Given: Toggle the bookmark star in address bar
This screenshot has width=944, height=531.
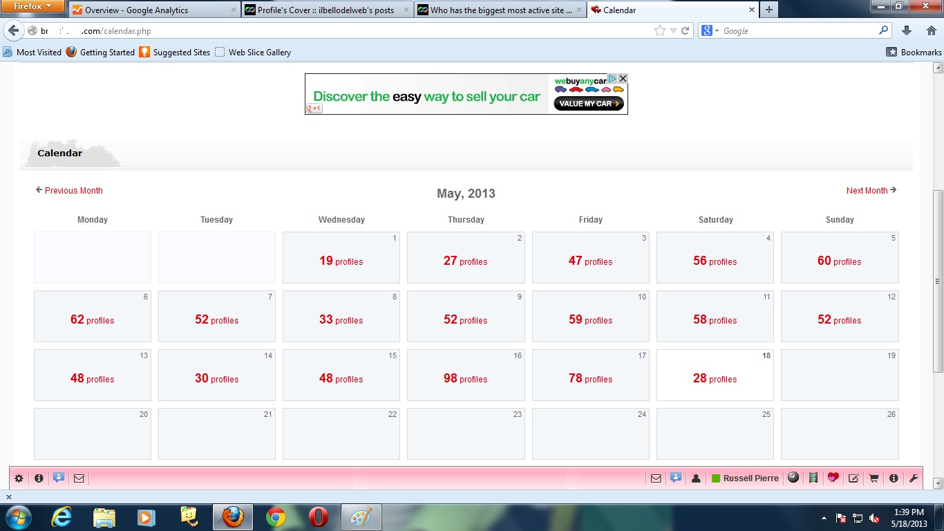Looking at the screenshot, I should (660, 31).
